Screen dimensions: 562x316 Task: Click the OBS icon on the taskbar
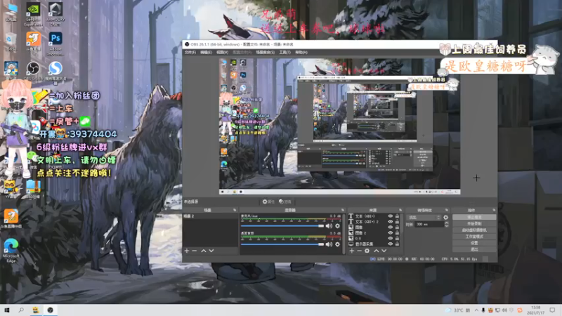tap(50, 310)
